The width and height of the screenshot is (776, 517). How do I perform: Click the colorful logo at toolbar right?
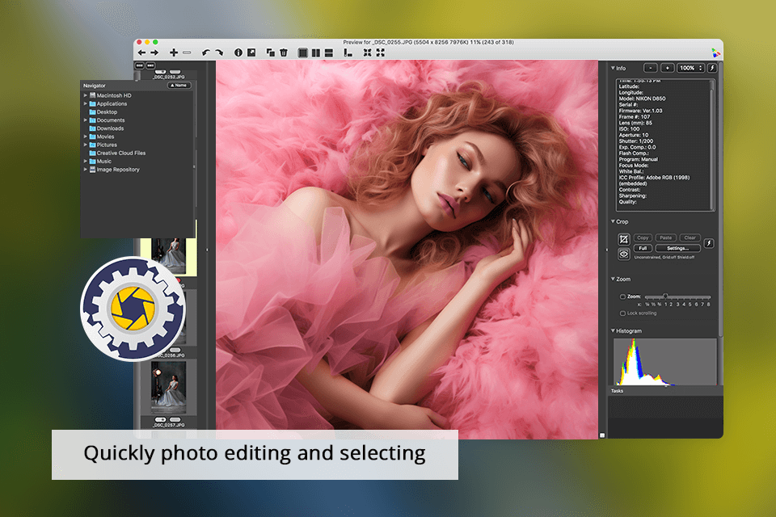pyautogui.click(x=715, y=53)
